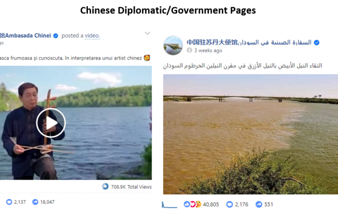Click the like reaction emoji icon
338x213 pixels.
187,204
